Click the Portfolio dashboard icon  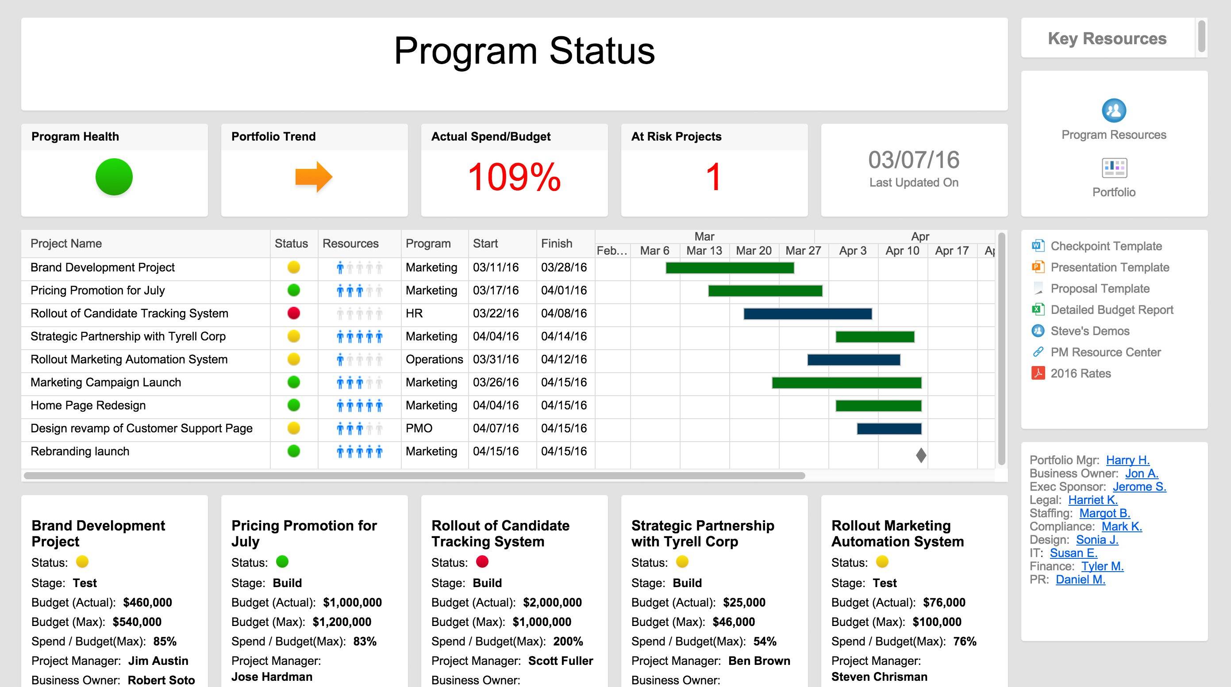[1113, 168]
